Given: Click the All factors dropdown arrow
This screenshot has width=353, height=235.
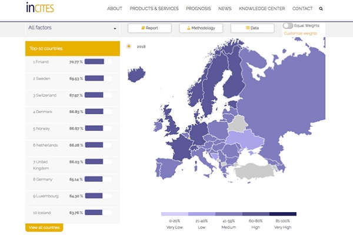Looking at the screenshot, I should click(x=115, y=29).
